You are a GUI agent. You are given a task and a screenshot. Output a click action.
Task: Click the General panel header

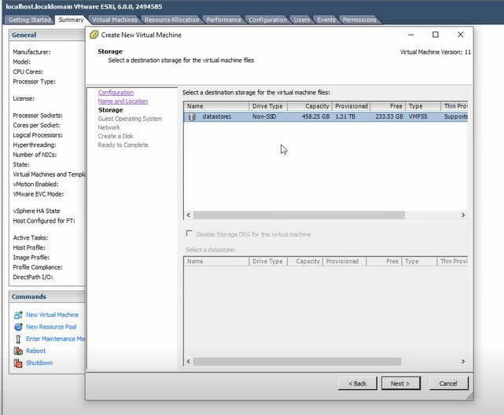(x=47, y=35)
